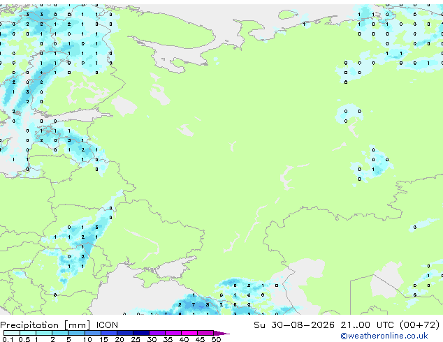Click the '40' legend scale label
443x342 pixels.
pos(184,339)
